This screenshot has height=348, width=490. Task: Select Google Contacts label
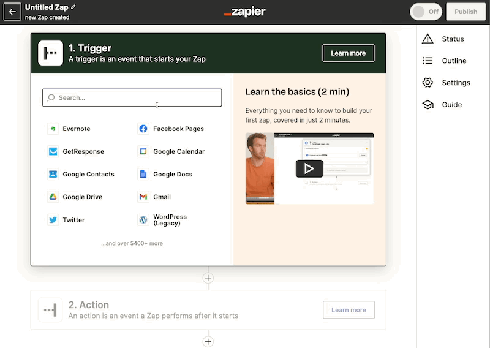pyautogui.click(x=88, y=175)
